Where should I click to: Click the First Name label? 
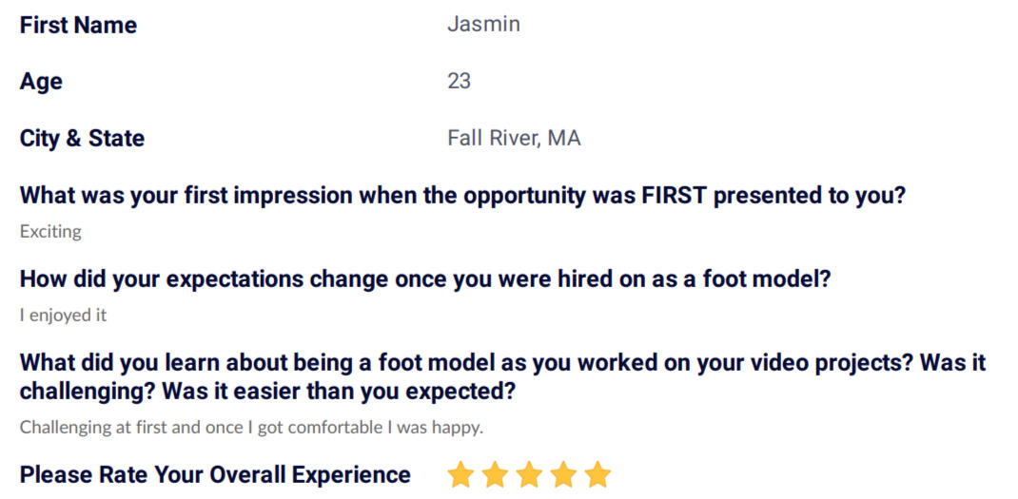pos(79,26)
